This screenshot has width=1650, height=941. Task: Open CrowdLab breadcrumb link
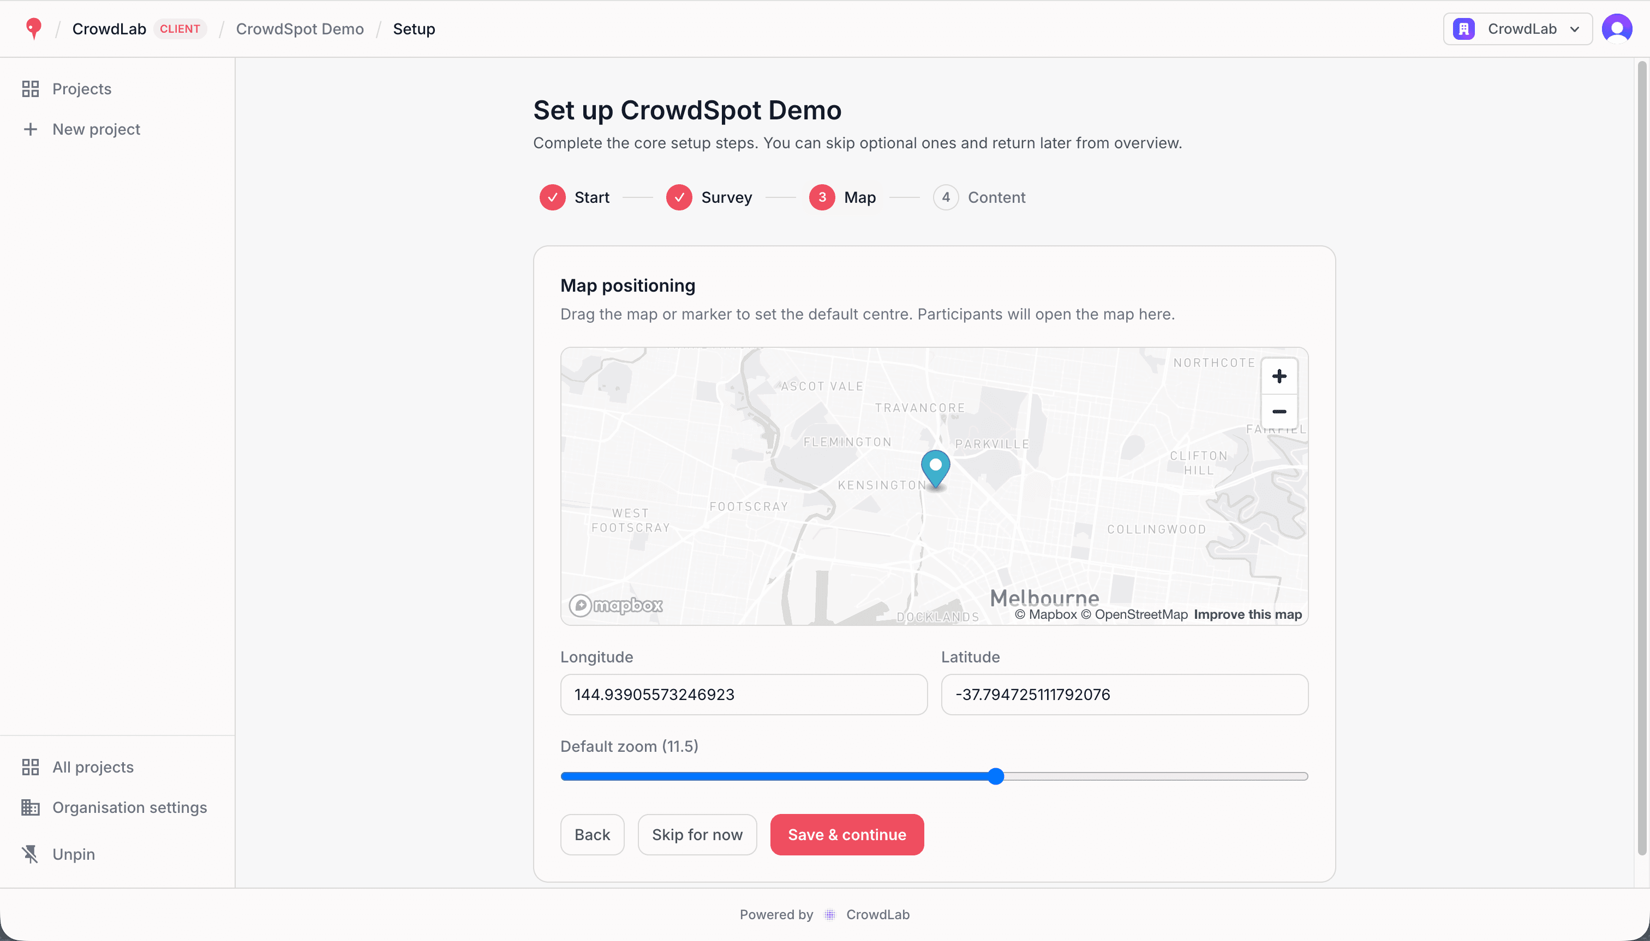click(109, 29)
